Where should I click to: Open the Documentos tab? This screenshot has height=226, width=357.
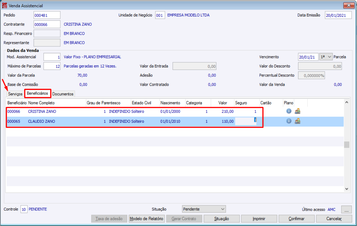coord(63,94)
